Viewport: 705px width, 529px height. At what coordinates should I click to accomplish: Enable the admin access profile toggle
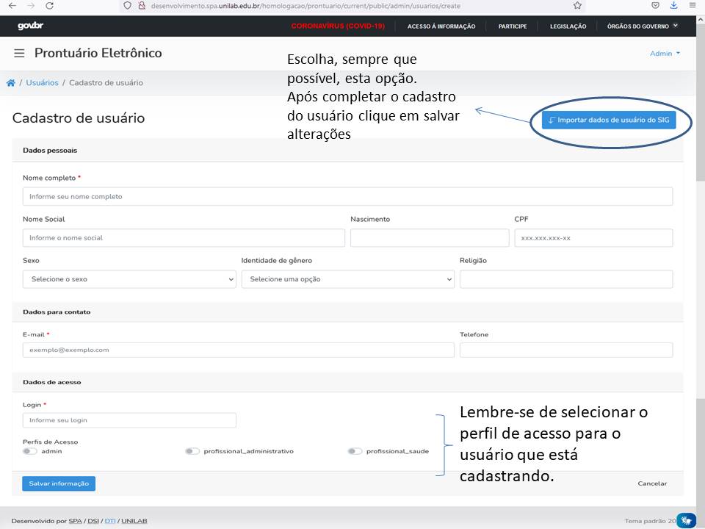pos(30,451)
